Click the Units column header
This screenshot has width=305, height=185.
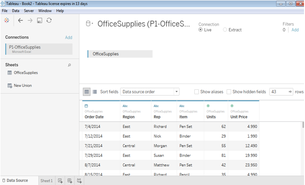[x=211, y=117]
